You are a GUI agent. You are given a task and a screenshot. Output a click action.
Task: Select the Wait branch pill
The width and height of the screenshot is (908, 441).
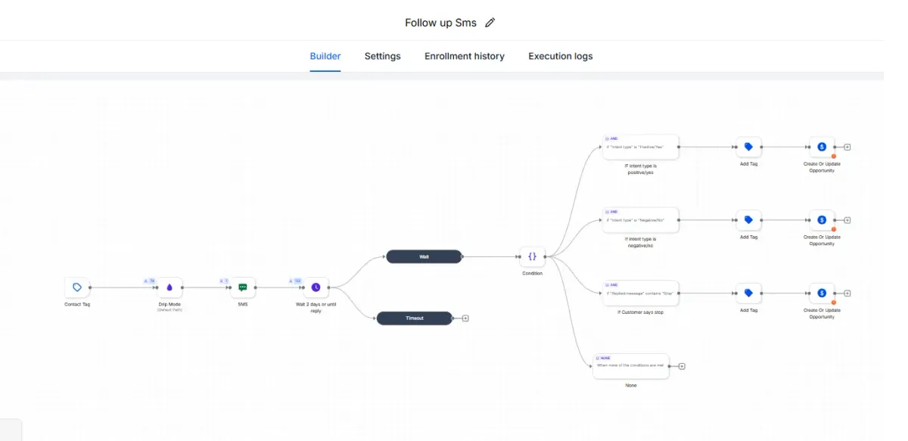pyautogui.click(x=424, y=256)
